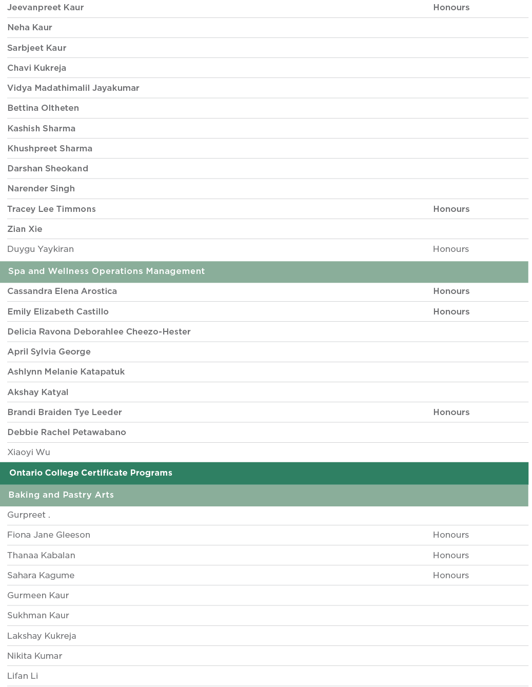Click on the name Thanaa Kabalan
The image size is (532, 687).
41,556
